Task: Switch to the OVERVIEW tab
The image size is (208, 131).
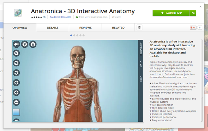Action: pyautogui.click(x=20, y=28)
